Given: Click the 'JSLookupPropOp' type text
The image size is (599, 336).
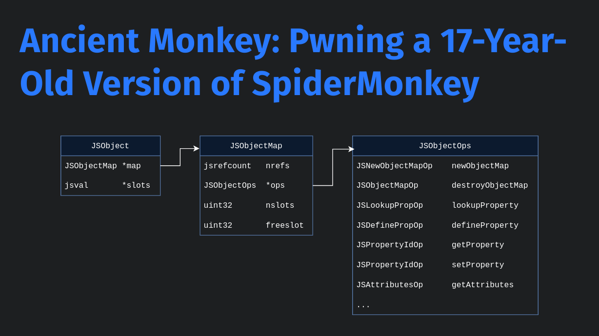Looking at the screenshot, I should [x=389, y=205].
